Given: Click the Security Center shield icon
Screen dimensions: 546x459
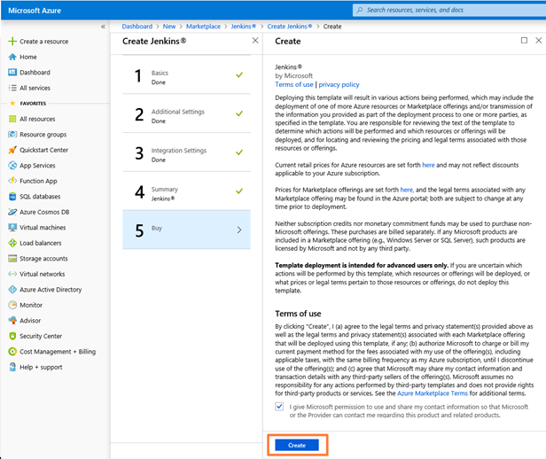Looking at the screenshot, I should coord(12,336).
